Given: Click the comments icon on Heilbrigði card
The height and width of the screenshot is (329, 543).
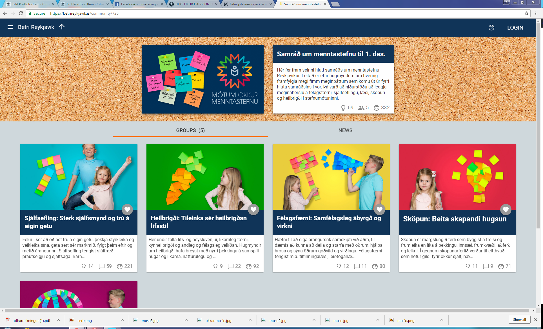Looking at the screenshot, I should (x=230, y=266).
